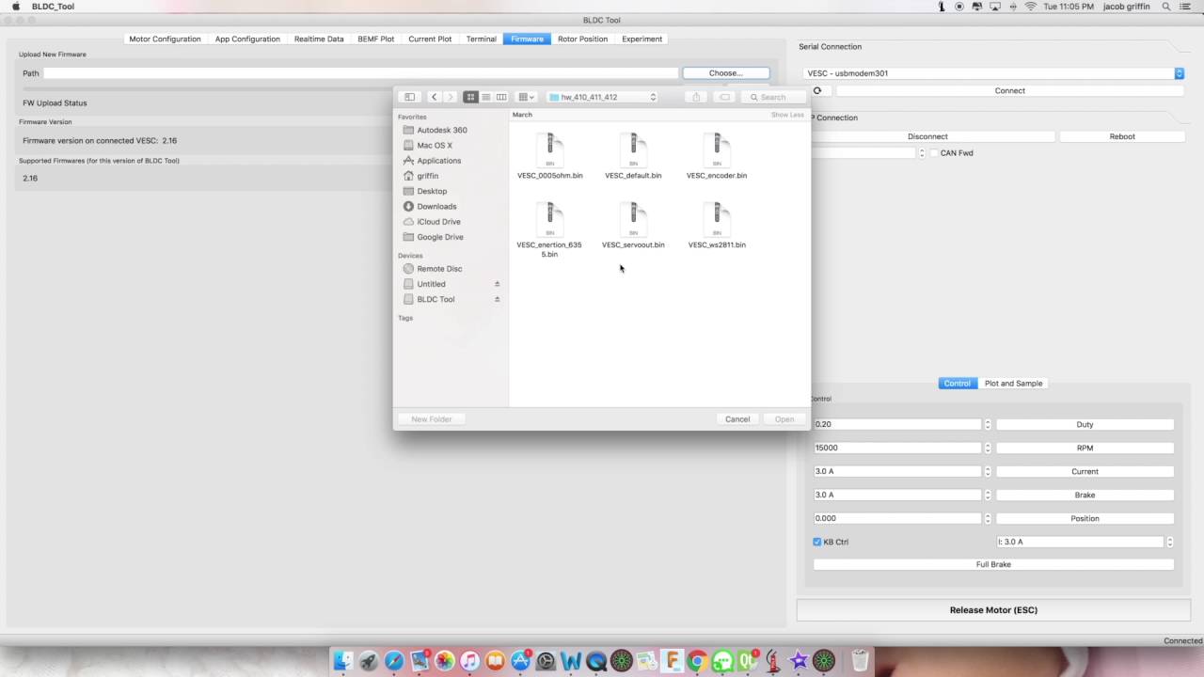
Task: Click the serial Connect button
Action: point(1009,91)
